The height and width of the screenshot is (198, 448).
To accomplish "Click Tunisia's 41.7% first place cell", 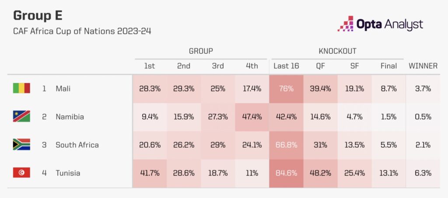I will [150, 173].
